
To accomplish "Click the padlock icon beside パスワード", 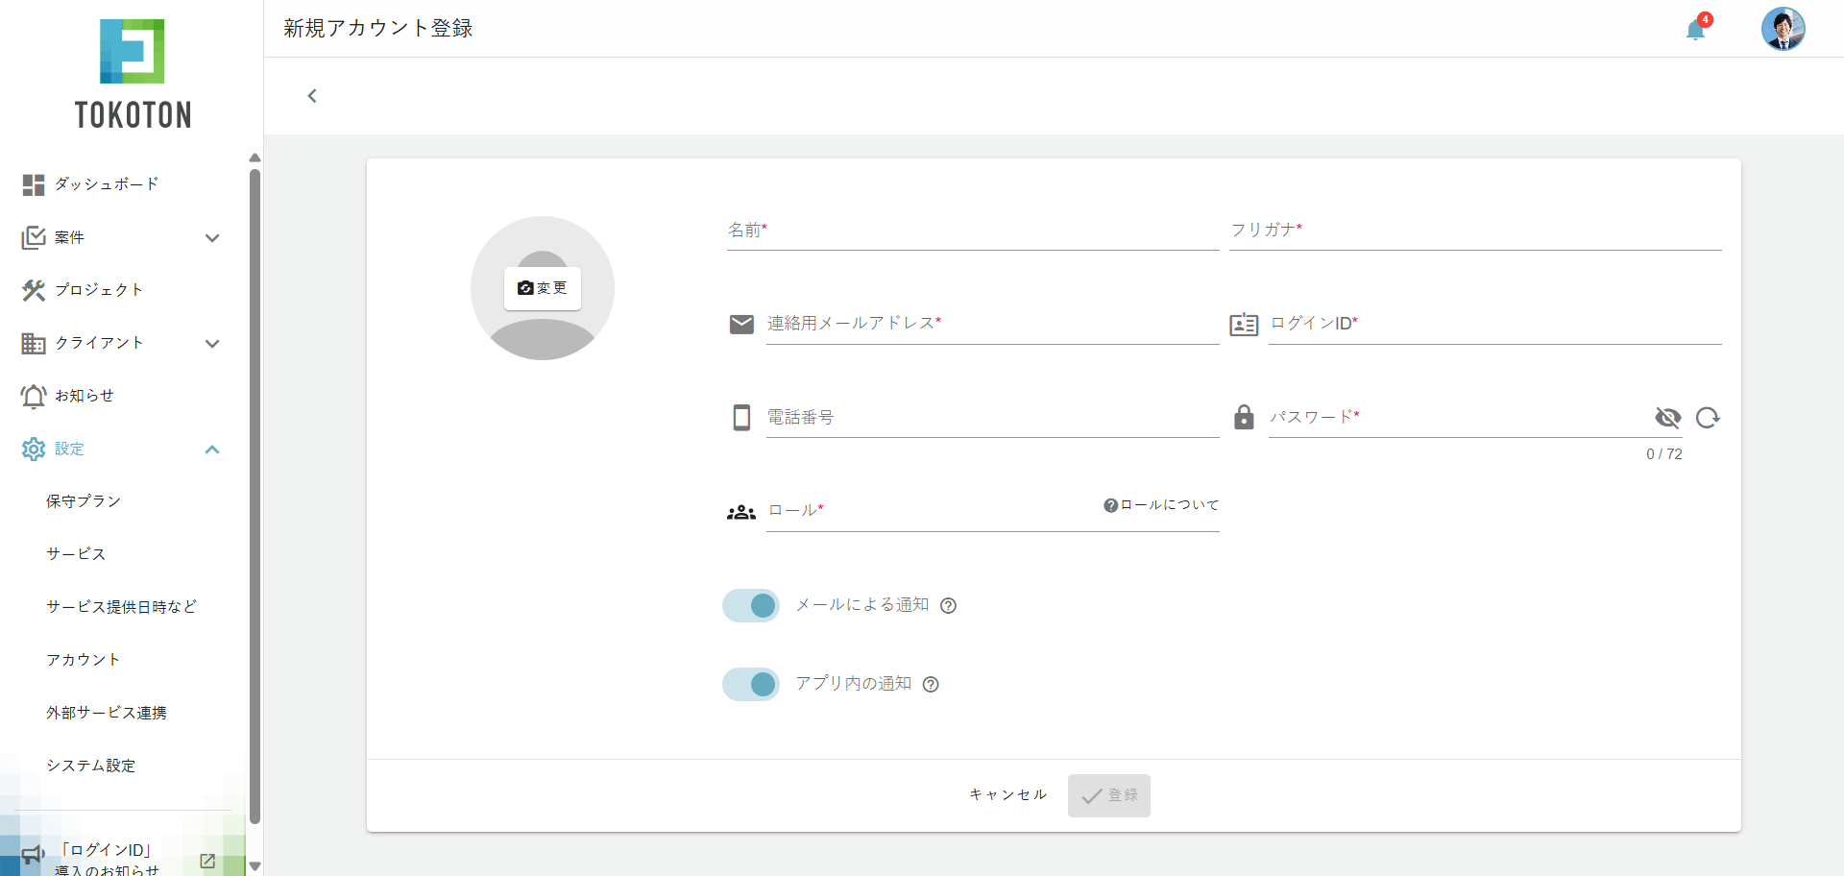I will [x=1244, y=417].
